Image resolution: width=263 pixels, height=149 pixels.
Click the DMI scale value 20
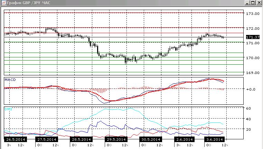coord(248,130)
